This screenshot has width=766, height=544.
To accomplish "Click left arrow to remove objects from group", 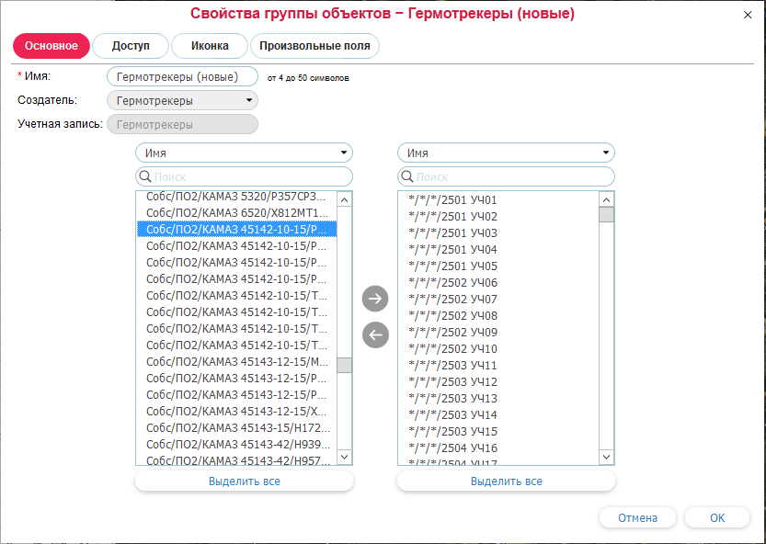I will coord(376,334).
